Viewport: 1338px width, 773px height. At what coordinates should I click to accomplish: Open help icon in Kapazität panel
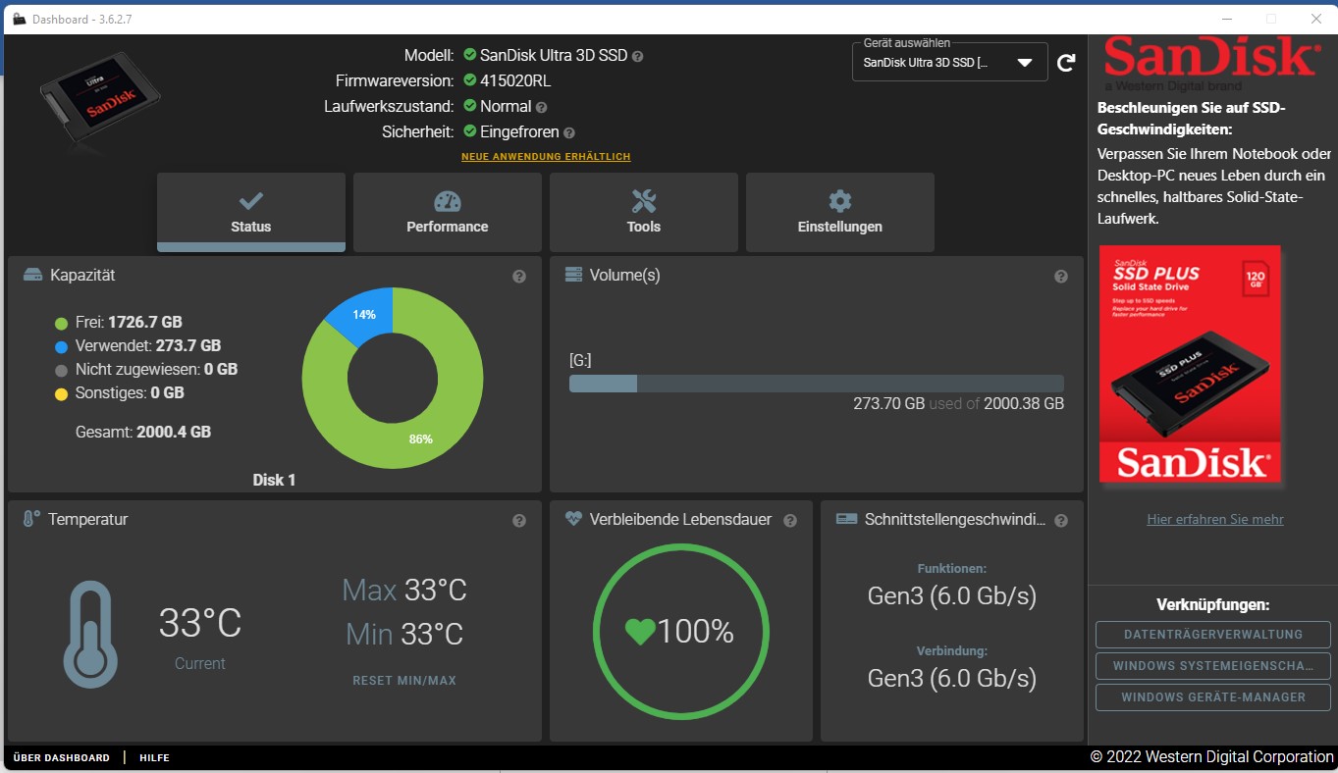tap(519, 277)
